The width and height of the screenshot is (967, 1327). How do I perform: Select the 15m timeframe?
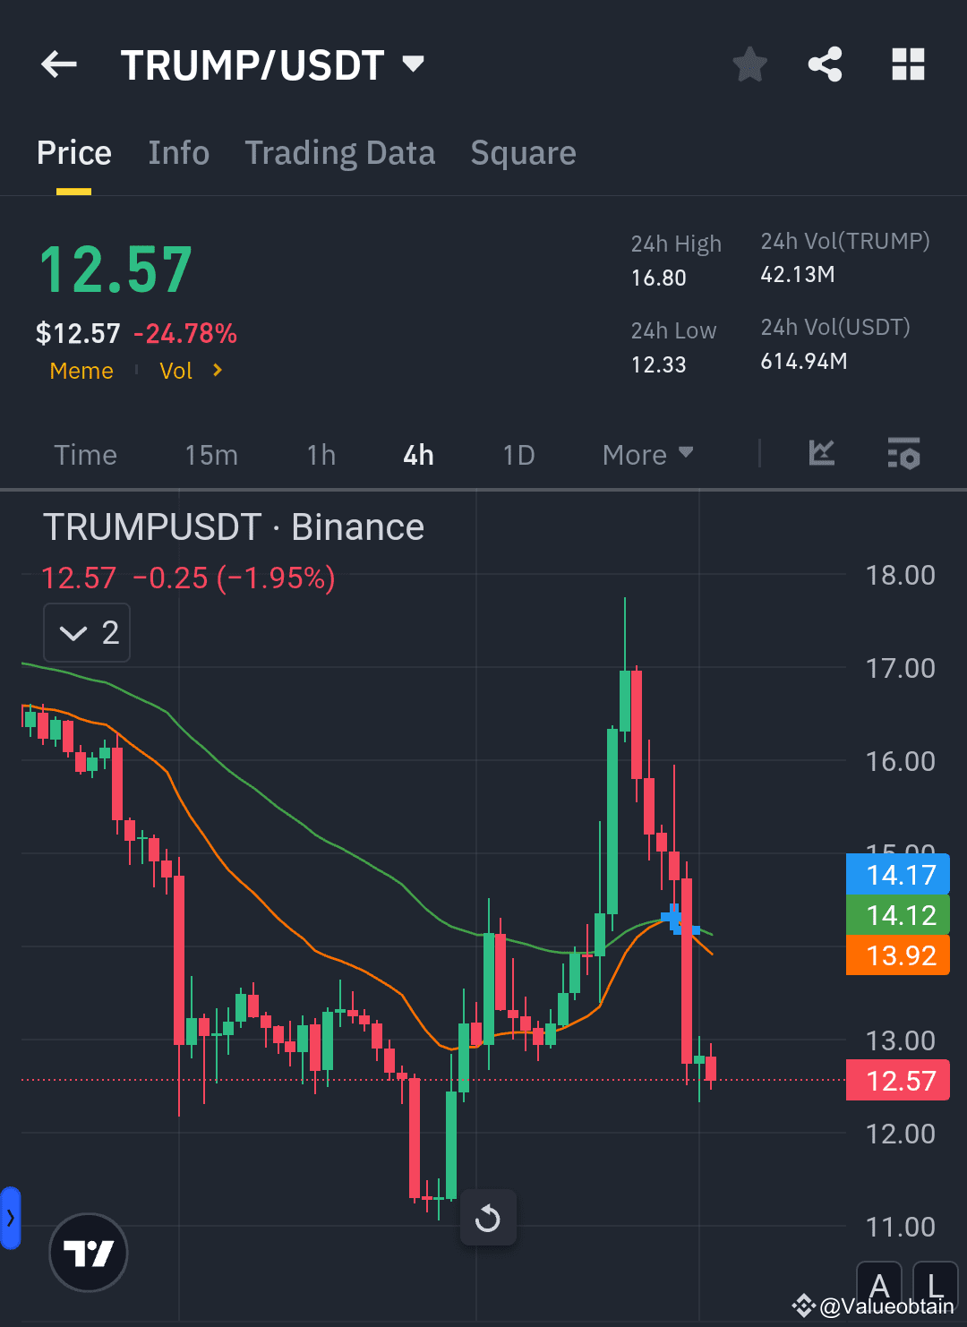211,454
